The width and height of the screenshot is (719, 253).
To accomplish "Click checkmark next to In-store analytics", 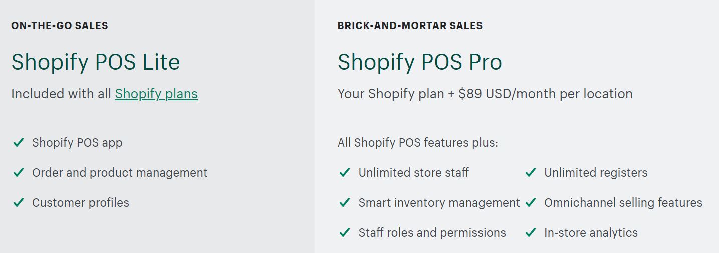I will pos(531,233).
